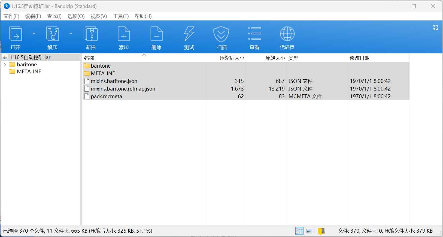
Task: Open the 帮助(H) menu
Action: pyautogui.click(x=143, y=16)
